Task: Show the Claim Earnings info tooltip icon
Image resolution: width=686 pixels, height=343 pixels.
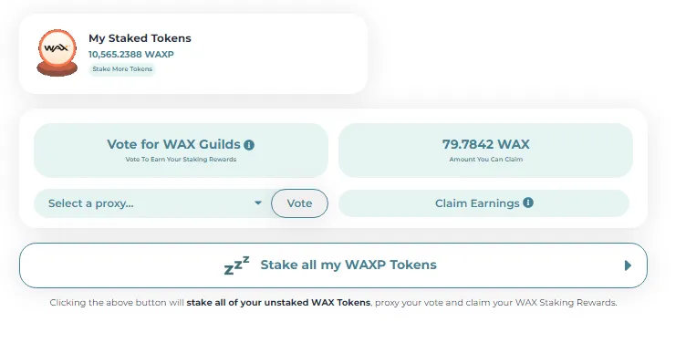Action: (528, 203)
